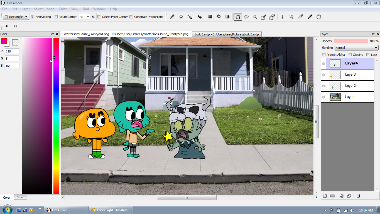Select the Operation arrow tool
380x214 pixels.
coord(291,17)
